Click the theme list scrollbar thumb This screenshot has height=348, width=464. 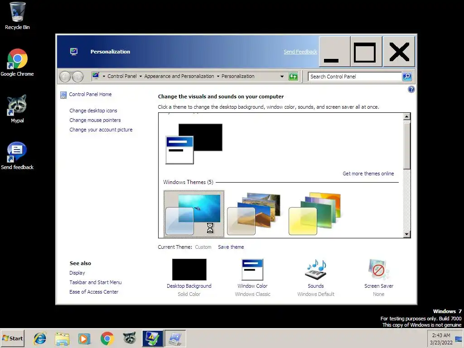(407, 145)
